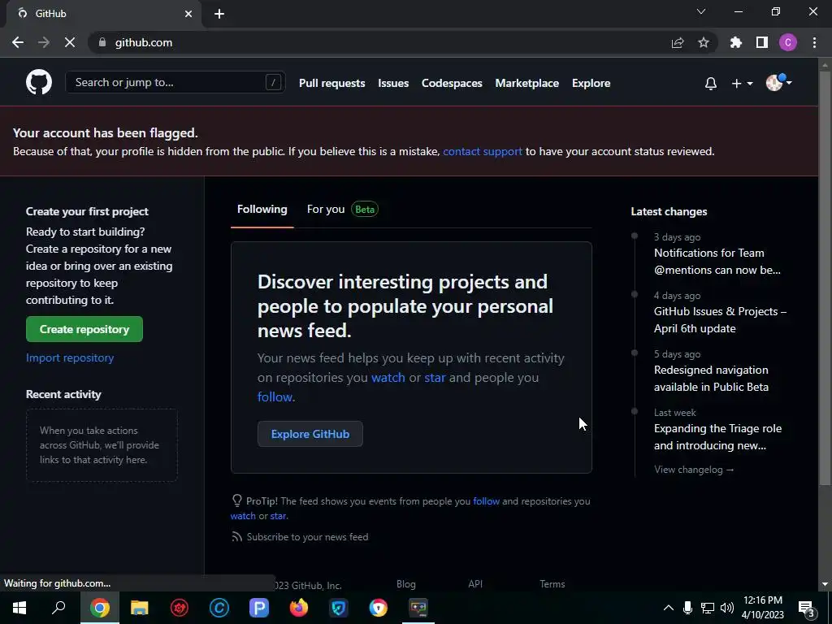Image resolution: width=832 pixels, height=624 pixels.
Task: Show hidden system tray icons
Action: (669, 608)
